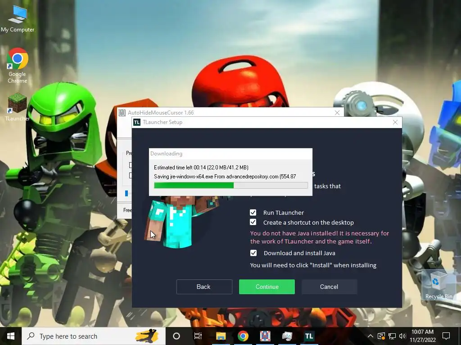The width and height of the screenshot is (461, 345).
Task: Open File Explorer from the taskbar
Action: click(x=221, y=336)
